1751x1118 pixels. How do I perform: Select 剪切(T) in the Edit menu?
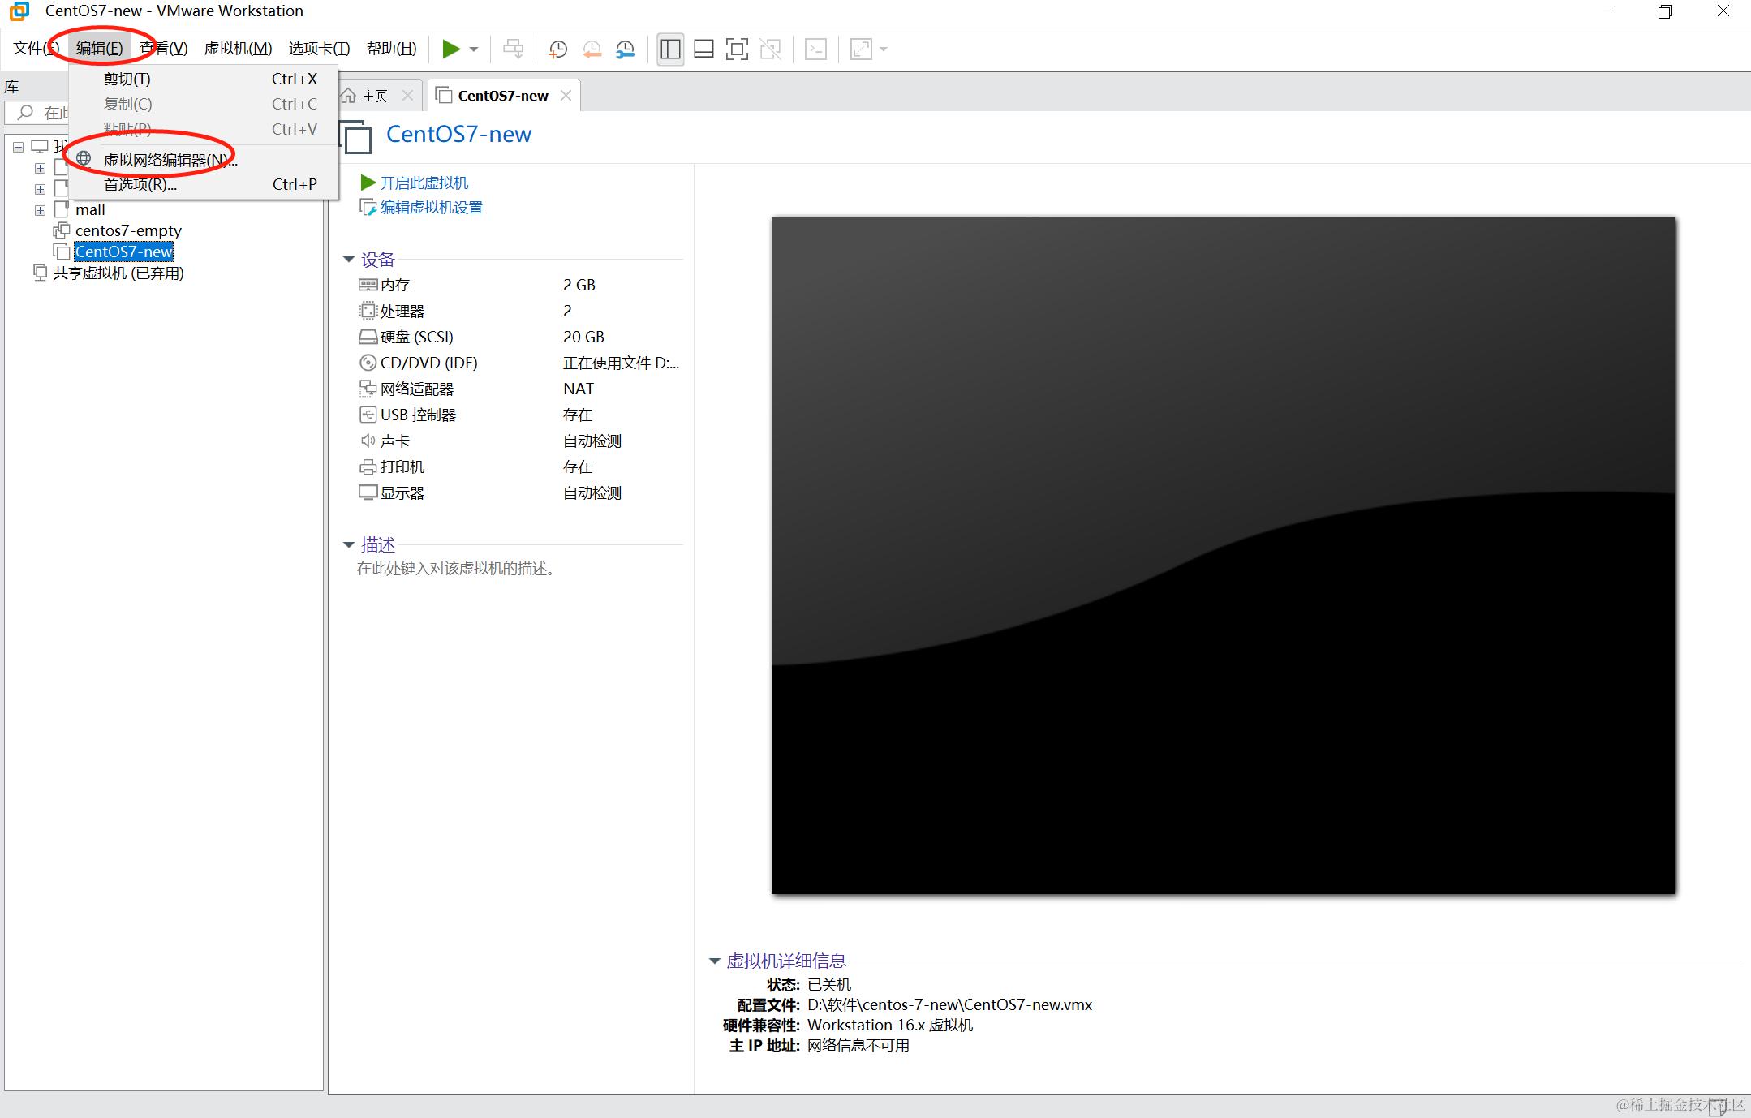pos(127,79)
